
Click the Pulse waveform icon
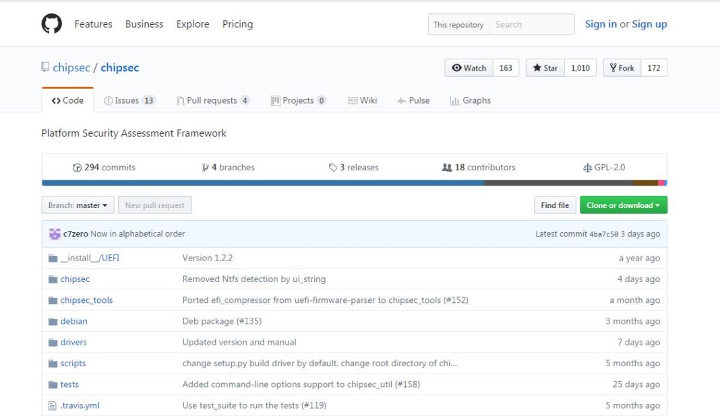[402, 101]
